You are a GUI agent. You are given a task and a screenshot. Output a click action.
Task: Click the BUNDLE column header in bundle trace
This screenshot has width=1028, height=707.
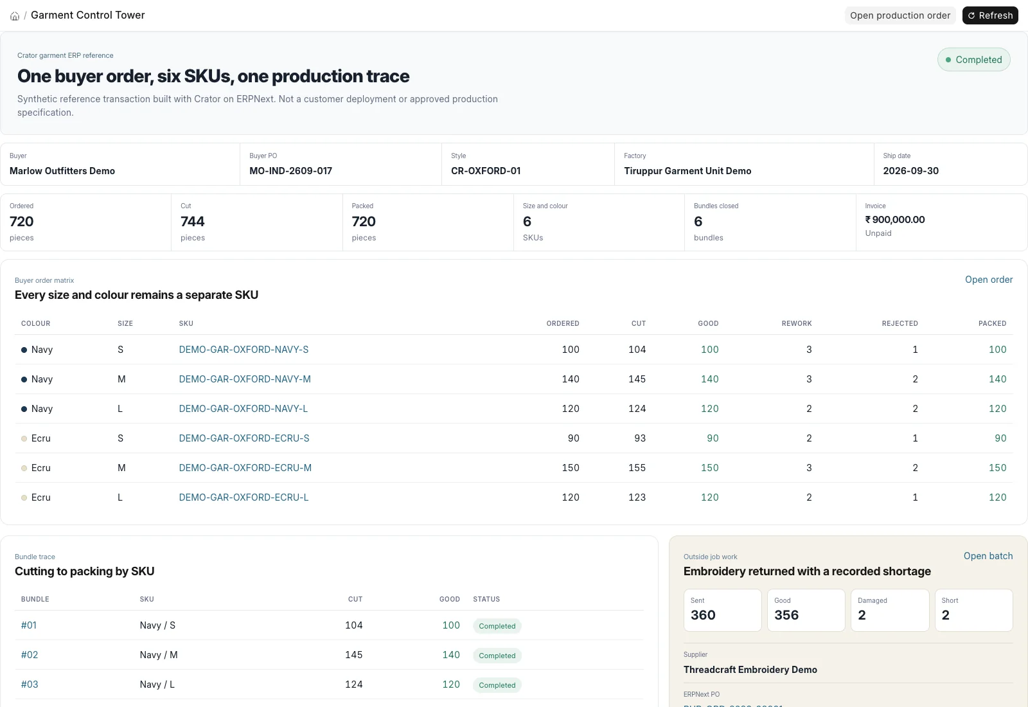[x=35, y=599]
